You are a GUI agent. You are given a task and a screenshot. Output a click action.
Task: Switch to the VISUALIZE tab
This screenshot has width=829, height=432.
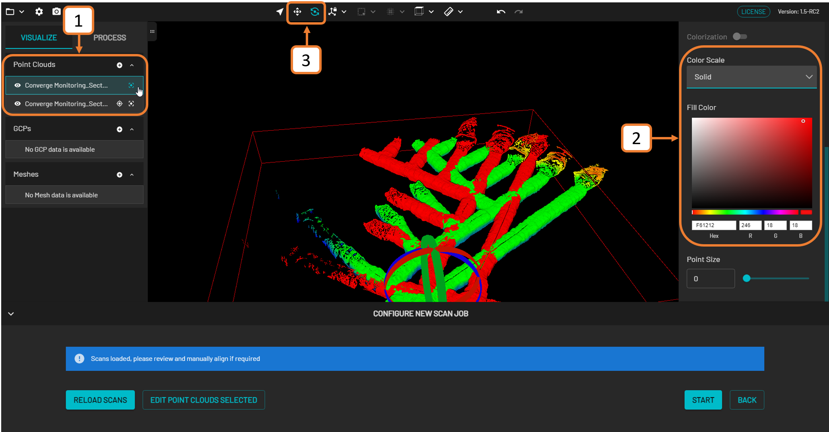point(39,38)
